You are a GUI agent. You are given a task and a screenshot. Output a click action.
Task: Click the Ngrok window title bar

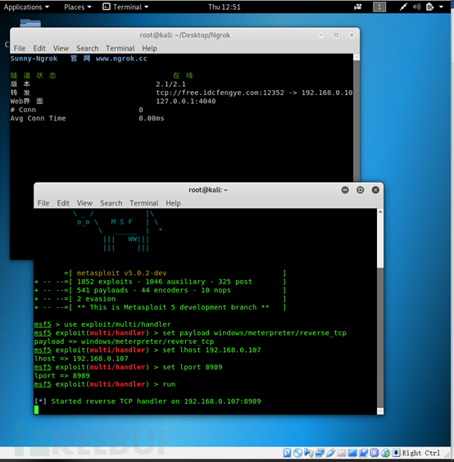pyautogui.click(x=185, y=35)
